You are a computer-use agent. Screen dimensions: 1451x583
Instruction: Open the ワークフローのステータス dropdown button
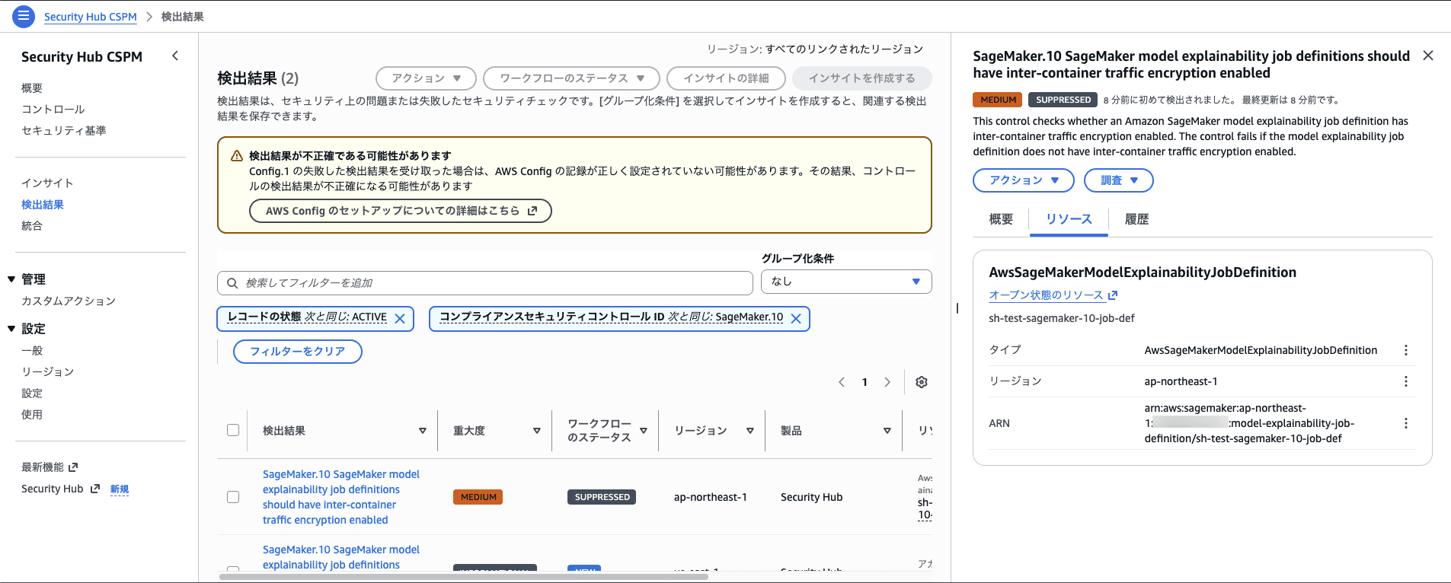coord(571,78)
